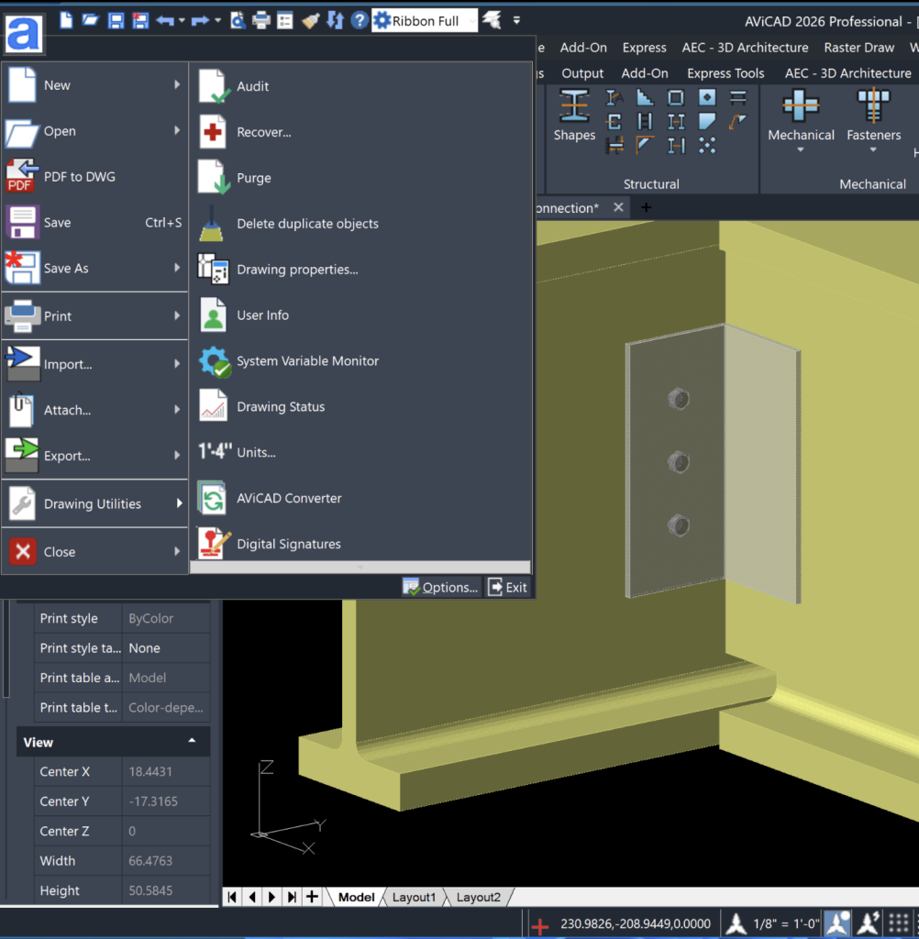Switch to the Express Tools ribbon tab
Viewport: 919px width, 939px height.
(x=725, y=73)
